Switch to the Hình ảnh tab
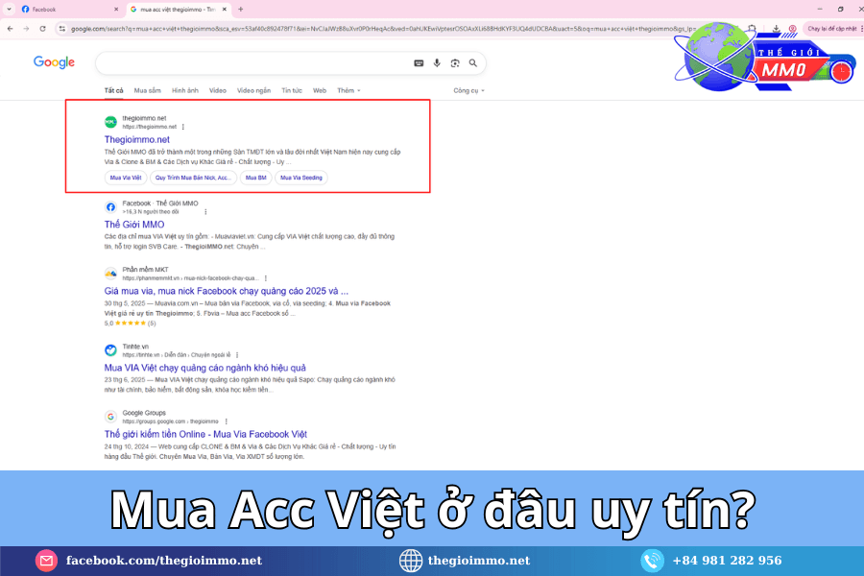The width and height of the screenshot is (864, 576). coord(185,90)
